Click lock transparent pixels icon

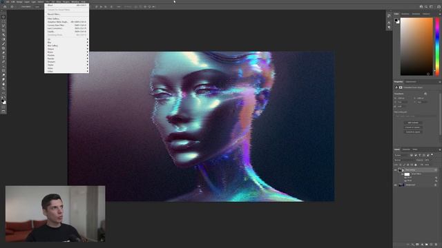click(400, 165)
